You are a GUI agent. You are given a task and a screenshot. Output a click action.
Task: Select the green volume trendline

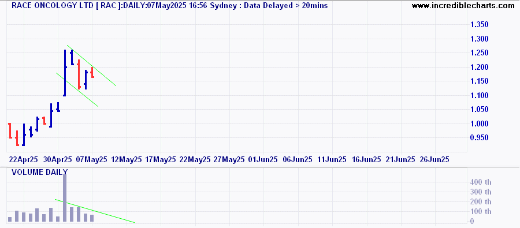(95, 211)
